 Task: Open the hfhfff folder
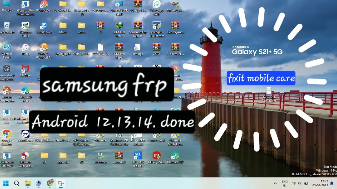point(63,28)
